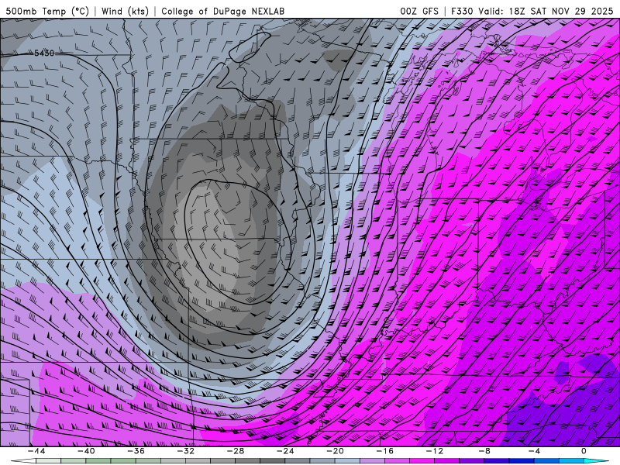Click the -44 legend tick label

click(x=36, y=451)
